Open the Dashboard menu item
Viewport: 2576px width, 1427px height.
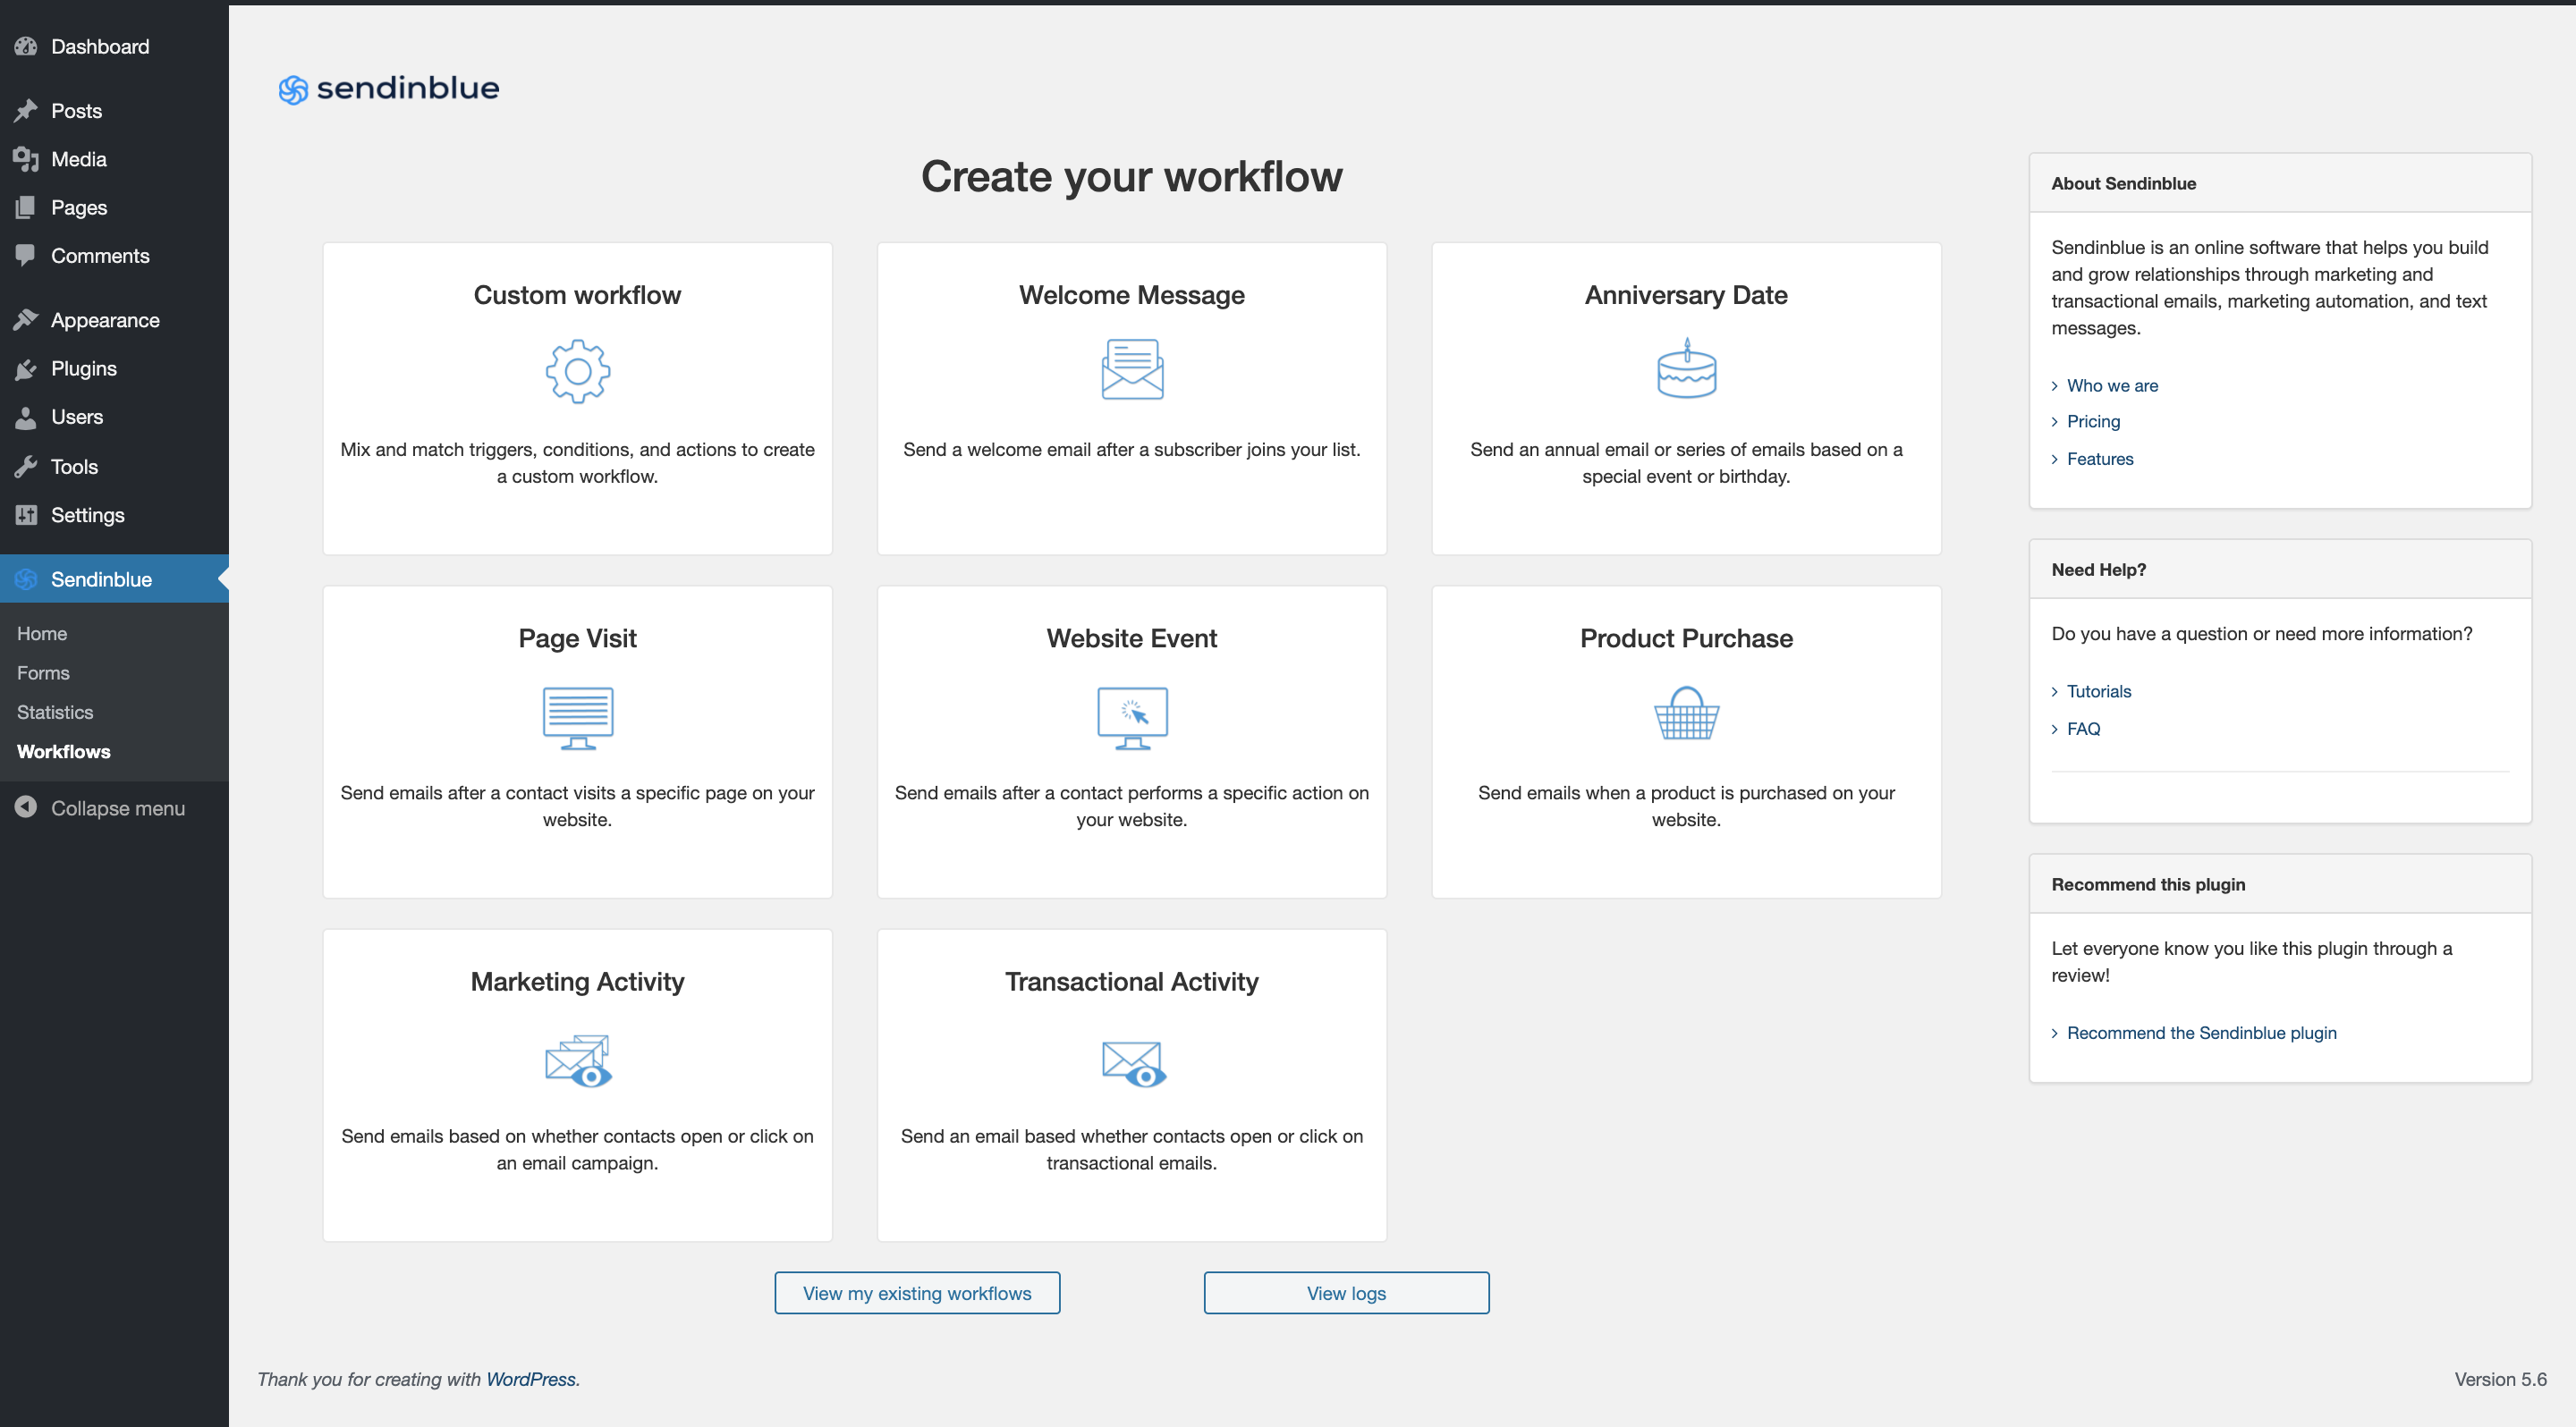pyautogui.click(x=99, y=46)
